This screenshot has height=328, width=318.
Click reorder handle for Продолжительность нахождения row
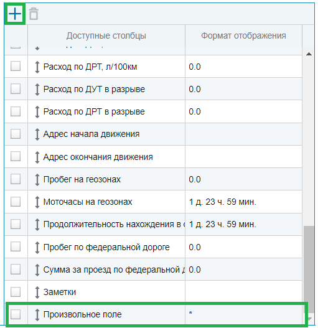click(37, 225)
